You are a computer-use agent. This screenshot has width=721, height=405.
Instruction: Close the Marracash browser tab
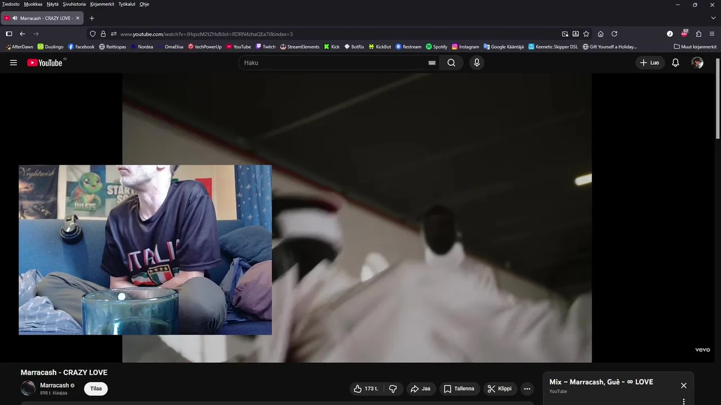click(78, 18)
